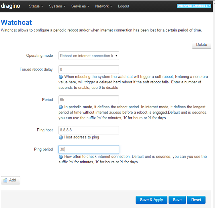Viewport: 215px width, 208px height.
Task: Click the help icon under Forced reboot delay
Action: click(x=60, y=77)
